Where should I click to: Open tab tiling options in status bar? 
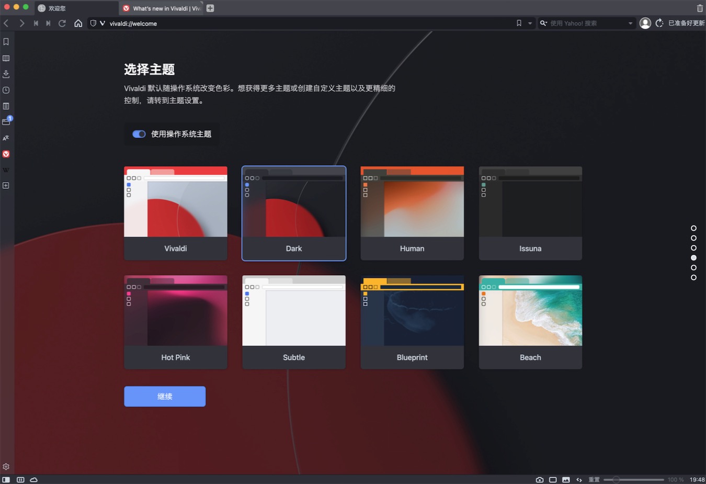coord(20,479)
